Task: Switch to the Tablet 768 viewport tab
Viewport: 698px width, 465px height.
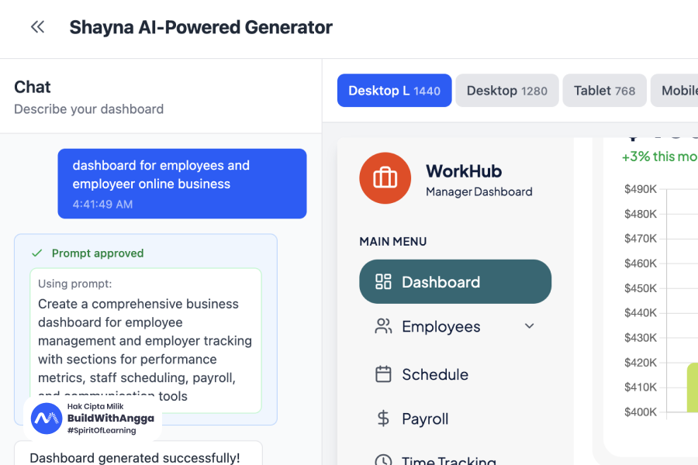Action: click(x=604, y=91)
